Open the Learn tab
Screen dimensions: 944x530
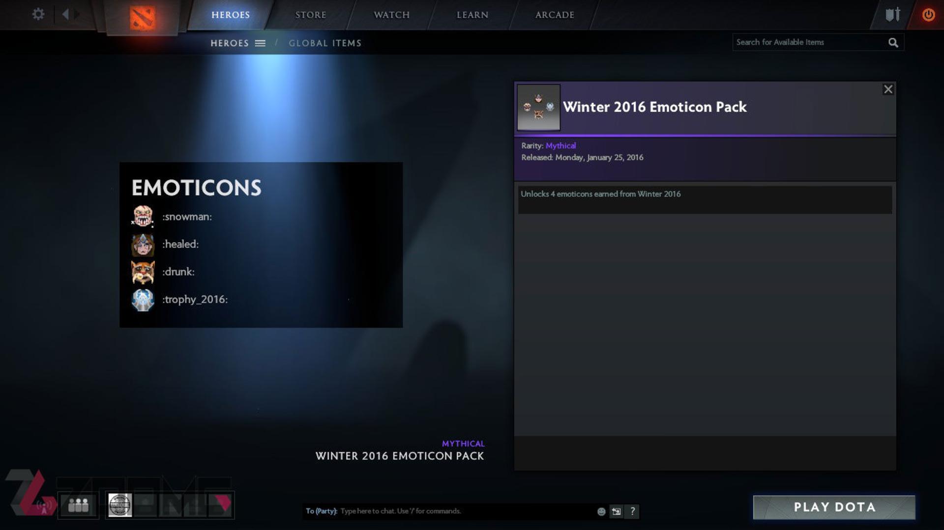472,15
